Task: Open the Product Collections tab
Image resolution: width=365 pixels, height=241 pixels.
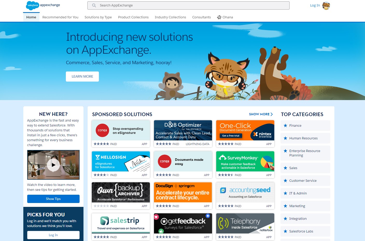Action: coord(133,17)
